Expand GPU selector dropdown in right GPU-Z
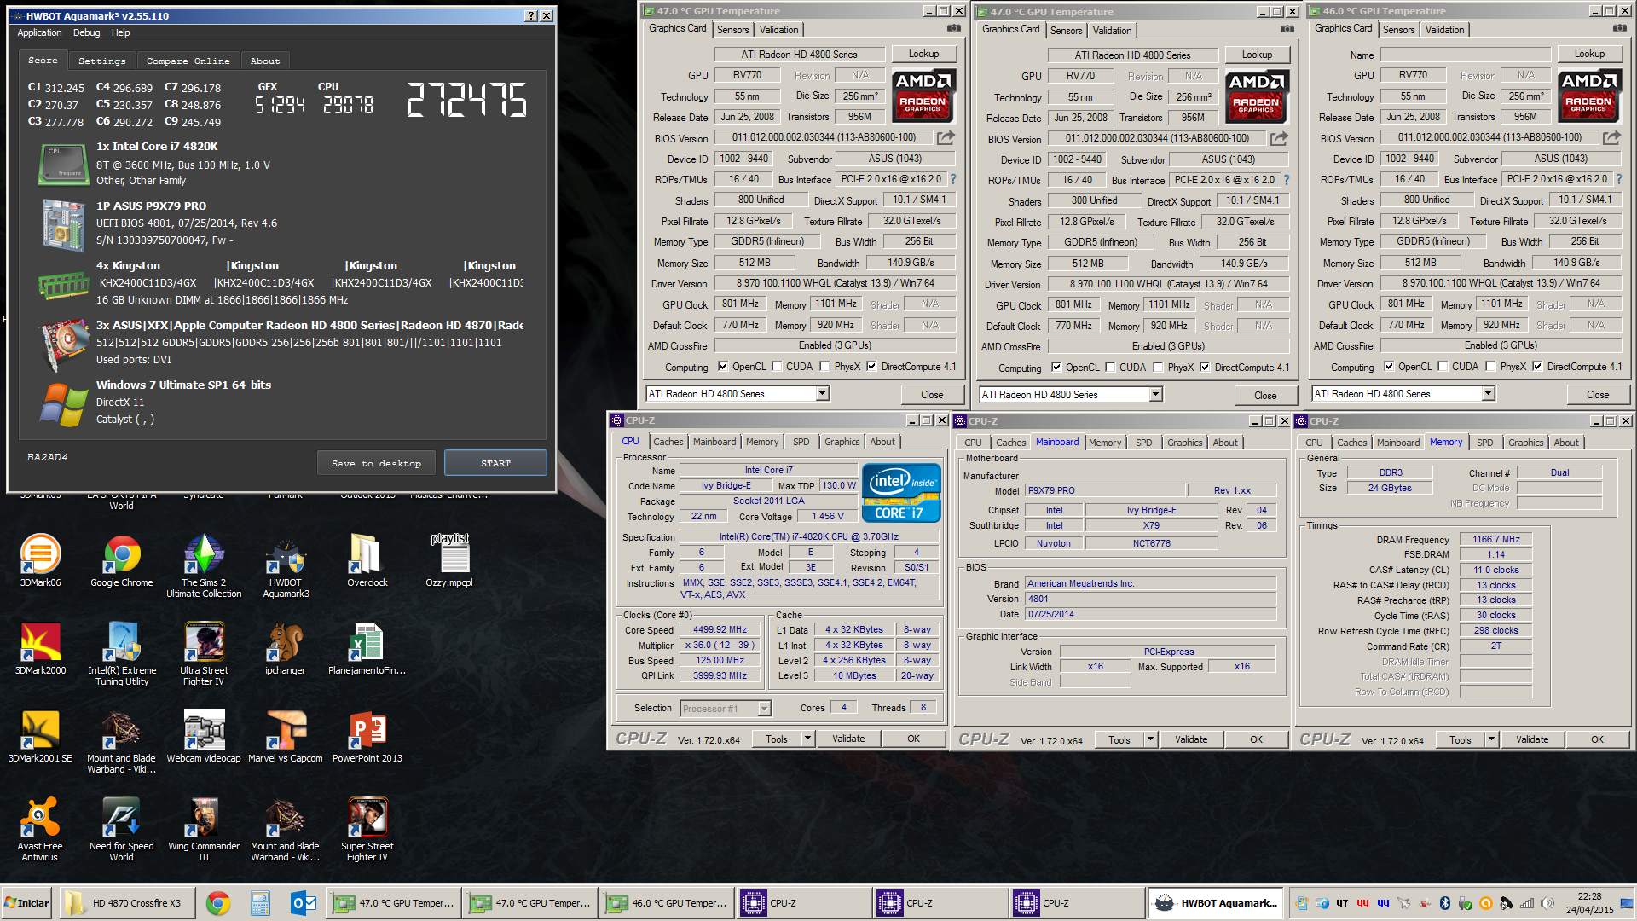This screenshot has width=1637, height=921. 1488,394
